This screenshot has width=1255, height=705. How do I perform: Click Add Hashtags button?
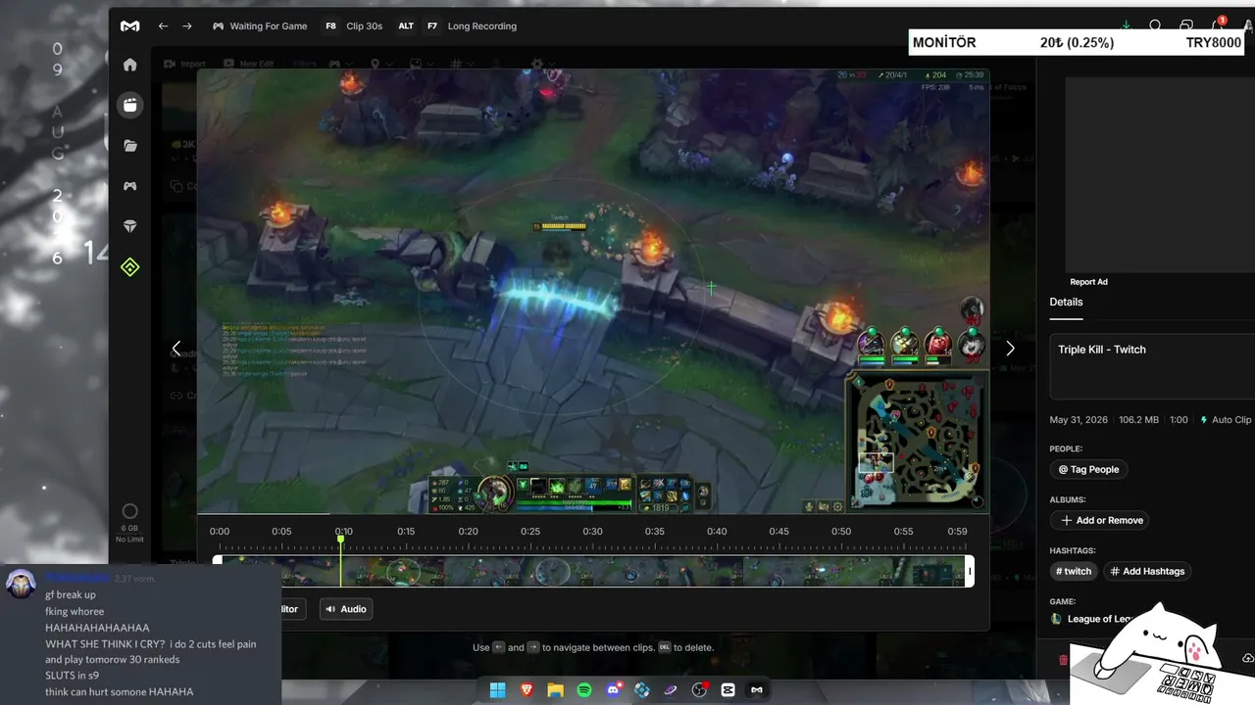(x=1146, y=571)
